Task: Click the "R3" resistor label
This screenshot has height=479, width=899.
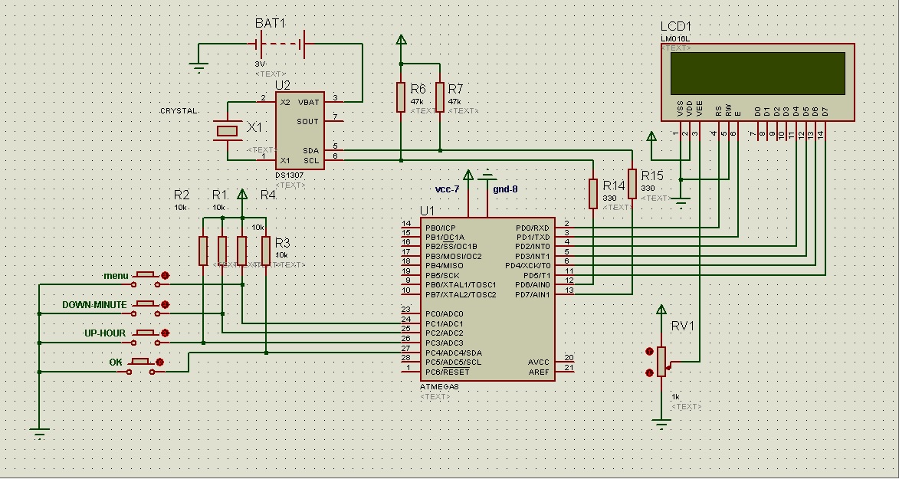Action: 283,243
